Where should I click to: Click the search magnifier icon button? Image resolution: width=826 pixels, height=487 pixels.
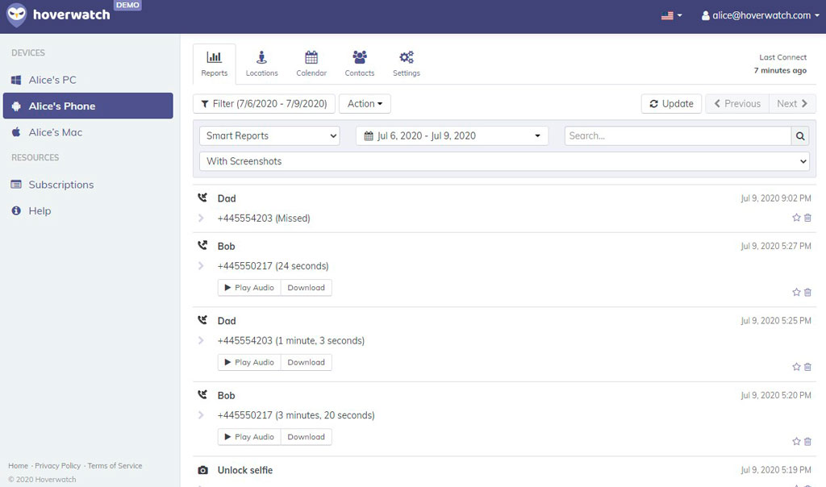[800, 136]
